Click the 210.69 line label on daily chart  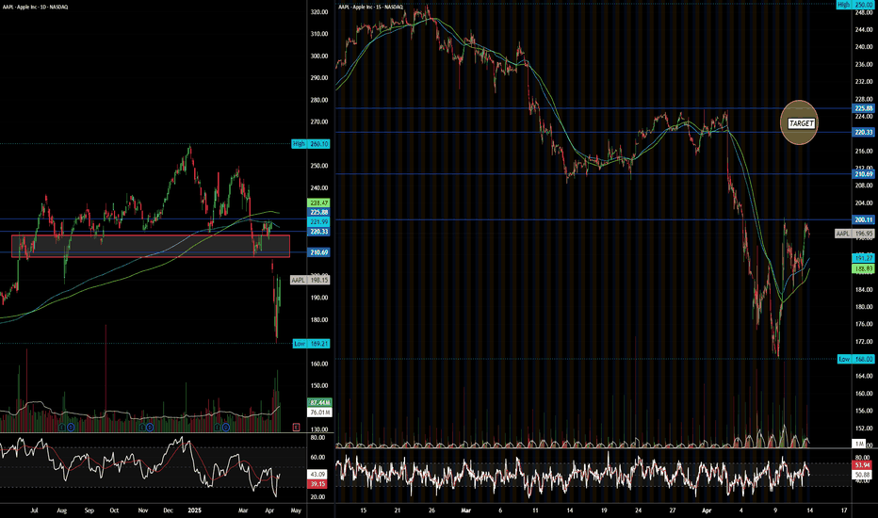tap(318, 252)
